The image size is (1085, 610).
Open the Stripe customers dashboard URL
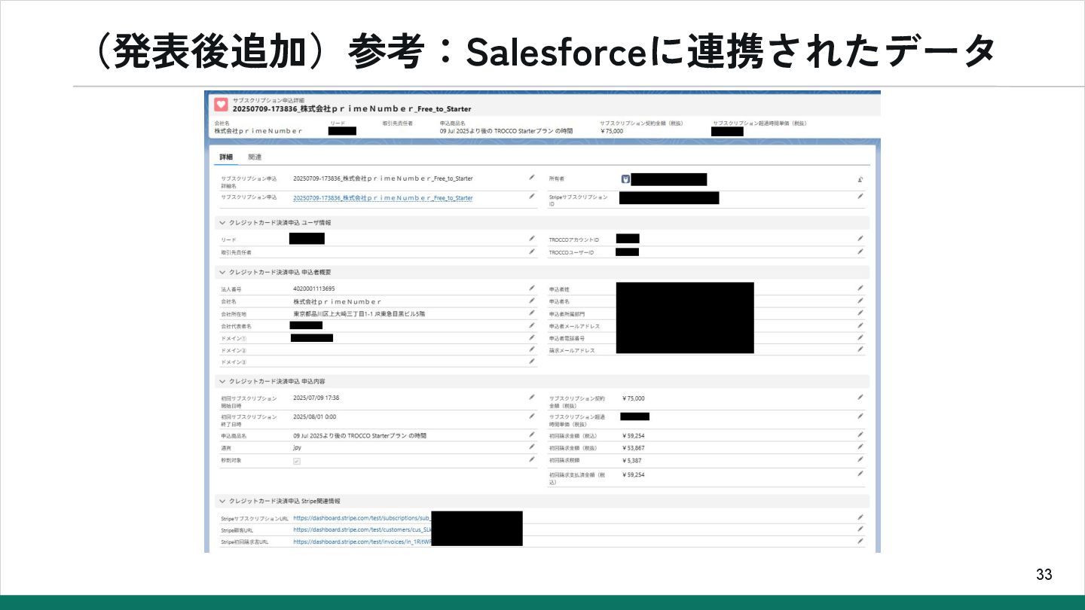(x=362, y=530)
